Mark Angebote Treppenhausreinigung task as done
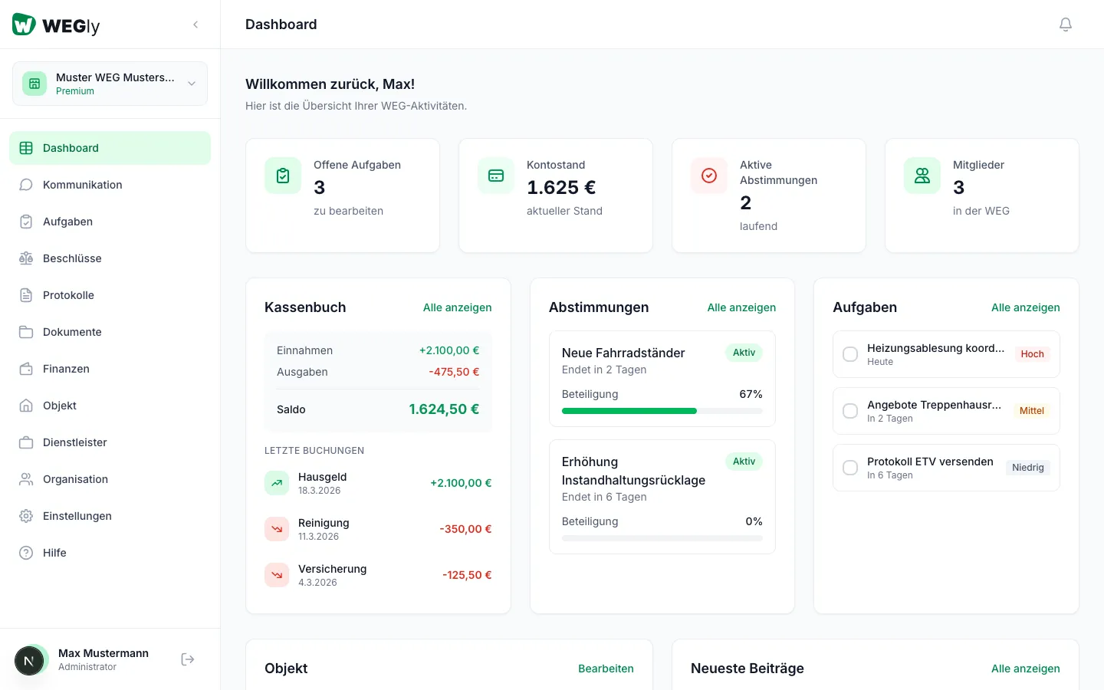Screen dimensions: 1104x690 (850, 411)
